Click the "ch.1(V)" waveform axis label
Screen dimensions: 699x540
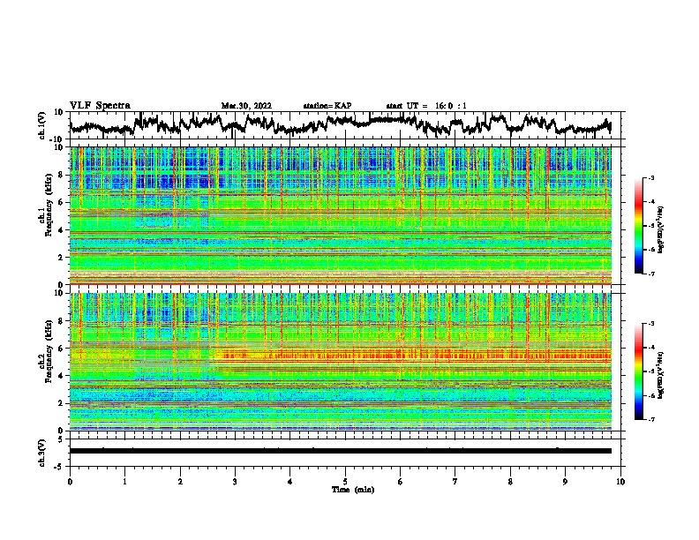[x=42, y=125]
